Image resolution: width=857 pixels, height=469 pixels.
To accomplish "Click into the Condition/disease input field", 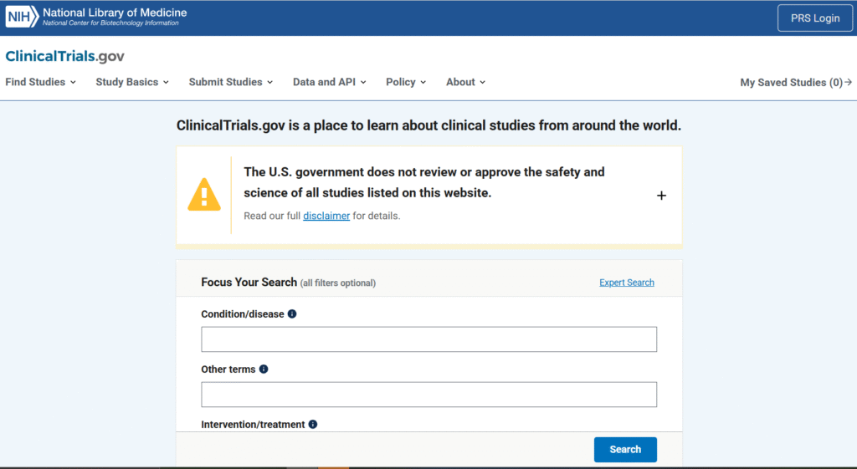I will (x=428, y=339).
